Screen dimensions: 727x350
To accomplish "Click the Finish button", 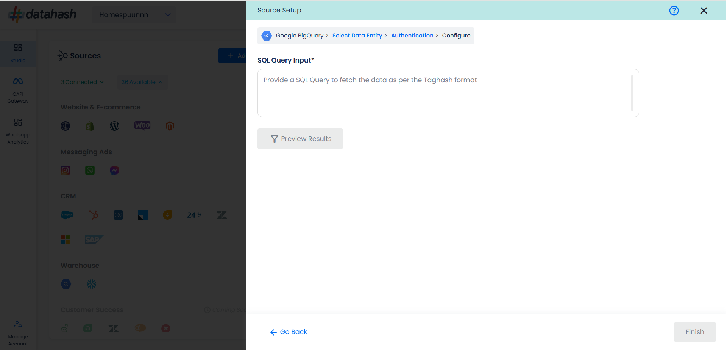I will [x=695, y=332].
